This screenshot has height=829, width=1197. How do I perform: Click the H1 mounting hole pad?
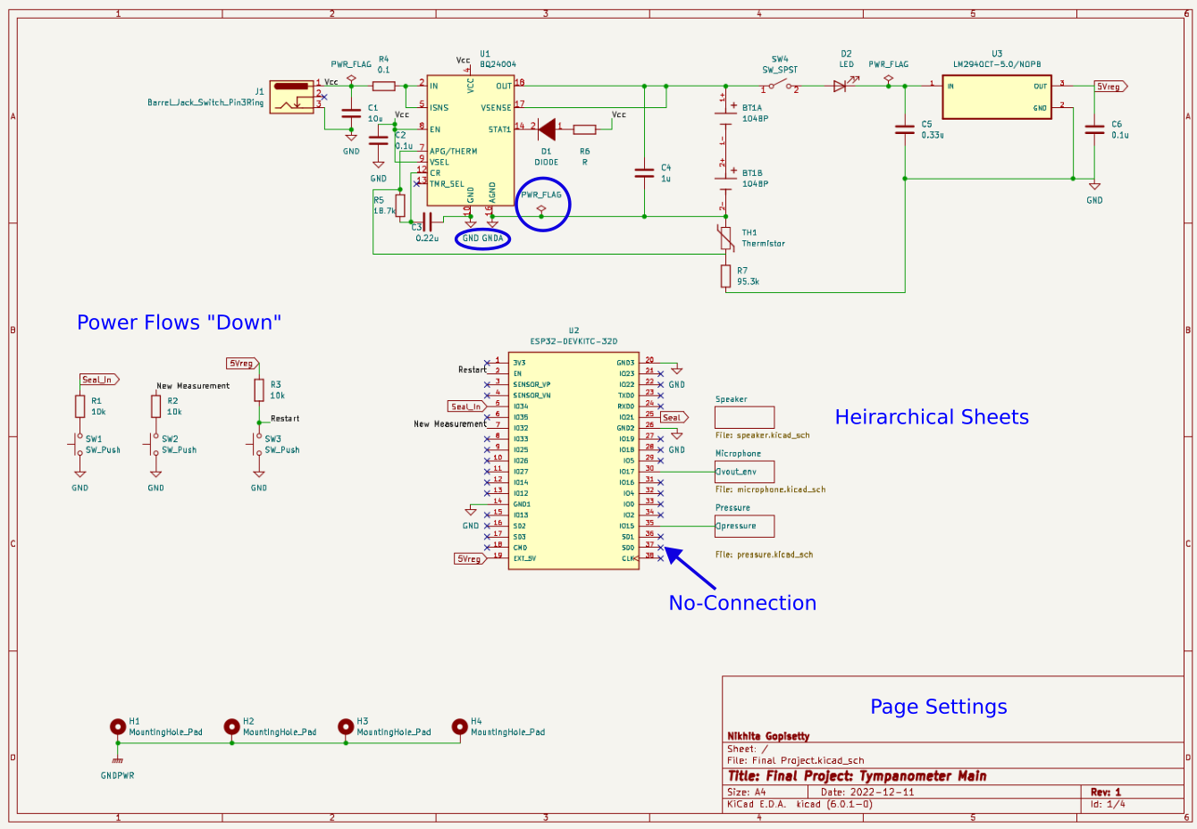(117, 727)
